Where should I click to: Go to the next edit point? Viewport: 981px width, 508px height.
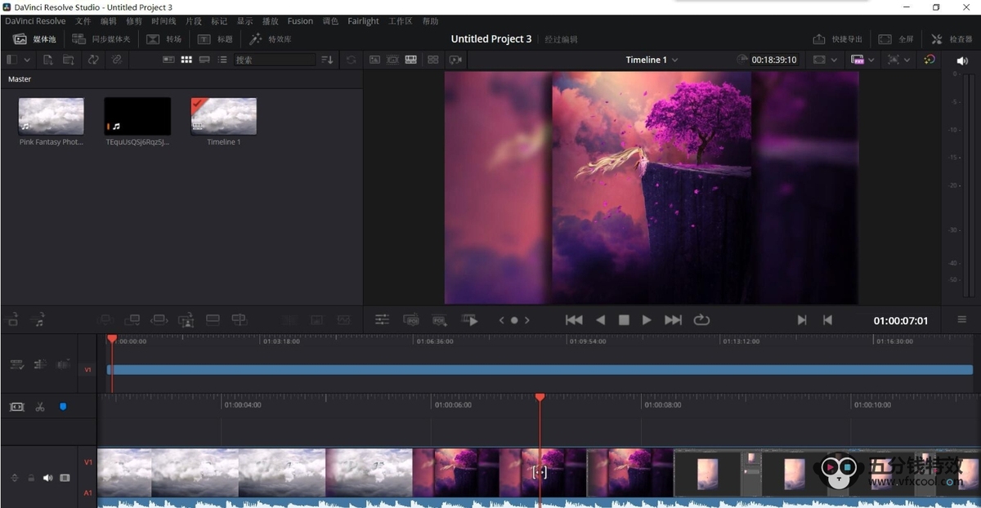click(802, 320)
